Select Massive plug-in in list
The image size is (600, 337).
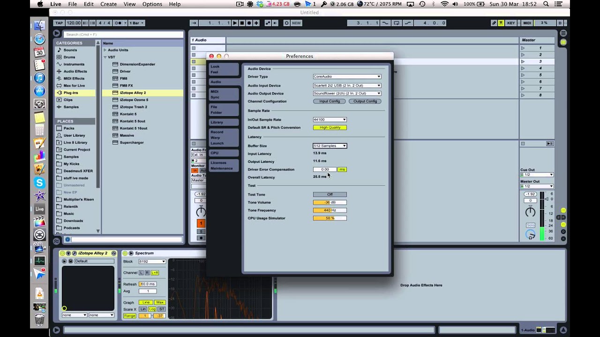127,135
